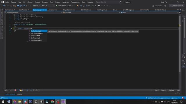Click Добавить в систему управления версиями
Screen dimensions: 186x104
tap(162, 98)
